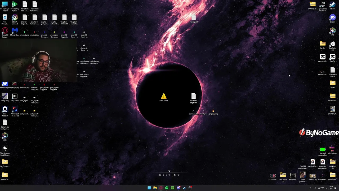Select the Klavyeden Yazı Yazma media file
The image size is (339, 191).
coord(323,164)
